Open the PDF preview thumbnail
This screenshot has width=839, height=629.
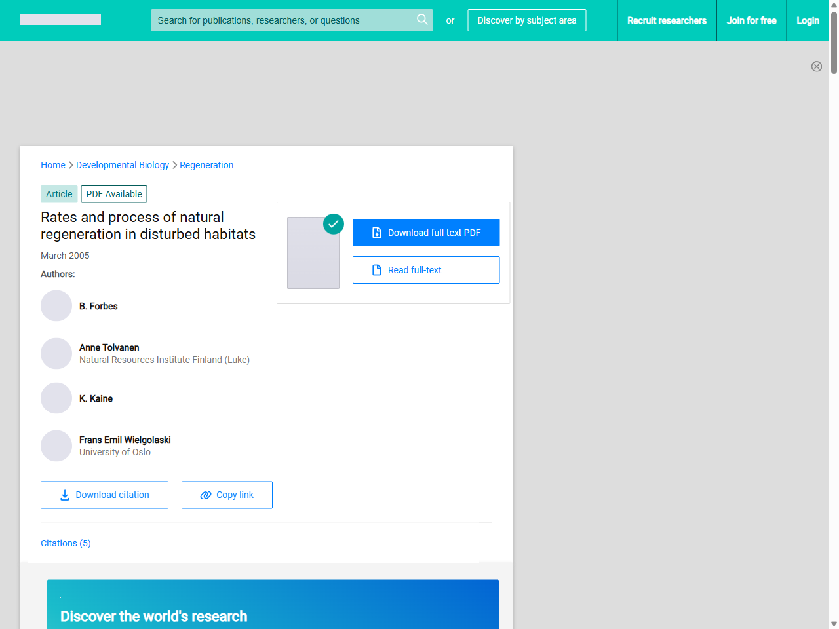313,253
